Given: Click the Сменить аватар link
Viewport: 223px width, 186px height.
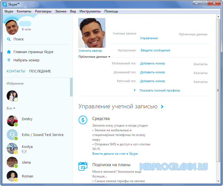Looking at the screenshot, I should pos(90,51).
